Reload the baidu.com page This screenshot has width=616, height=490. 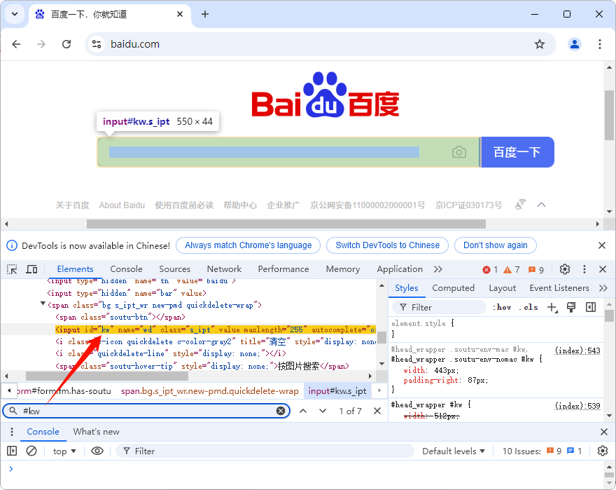[x=66, y=44]
